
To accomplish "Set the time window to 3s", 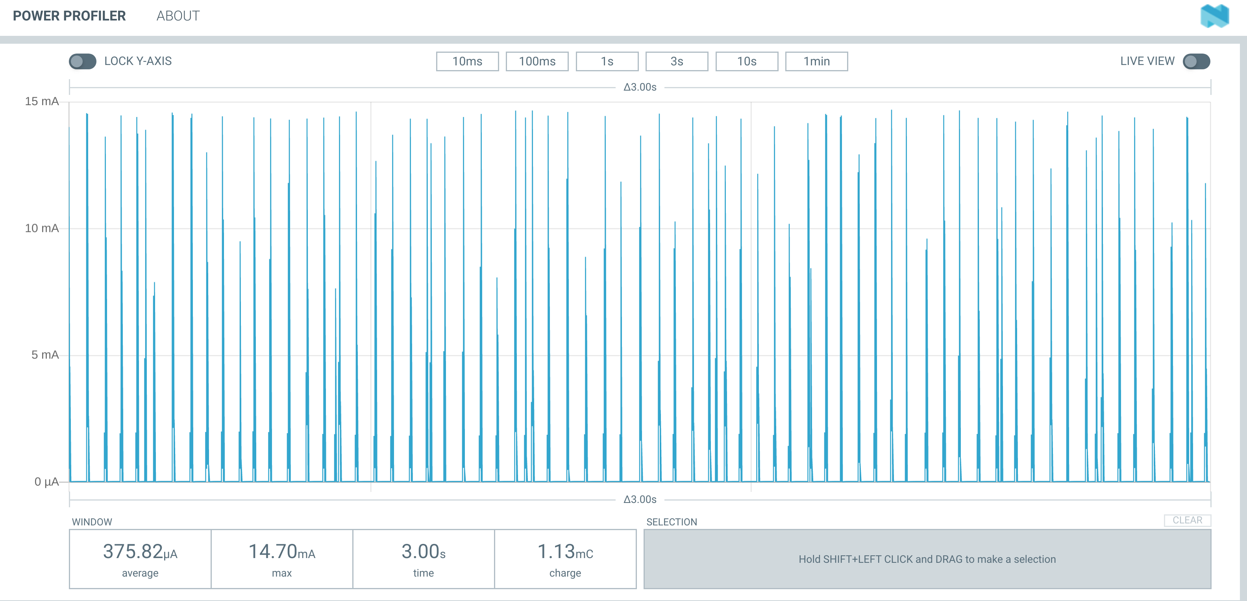I will 677,61.
